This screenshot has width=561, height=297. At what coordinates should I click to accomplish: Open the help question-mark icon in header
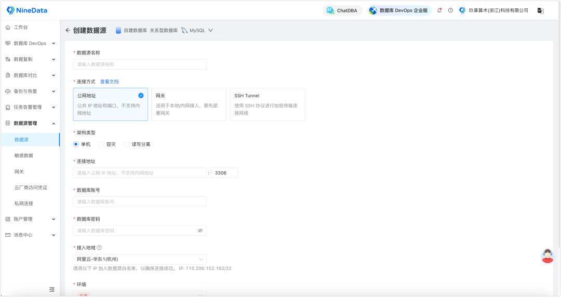[450, 10]
